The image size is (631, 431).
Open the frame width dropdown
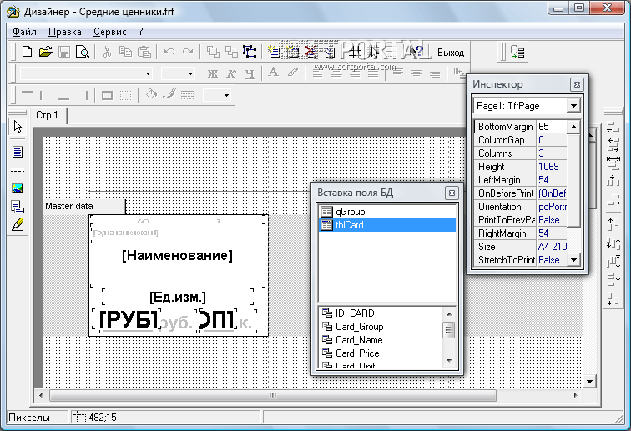(x=226, y=95)
